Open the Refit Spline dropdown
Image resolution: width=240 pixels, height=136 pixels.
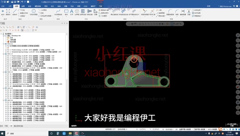(x=201, y=16)
